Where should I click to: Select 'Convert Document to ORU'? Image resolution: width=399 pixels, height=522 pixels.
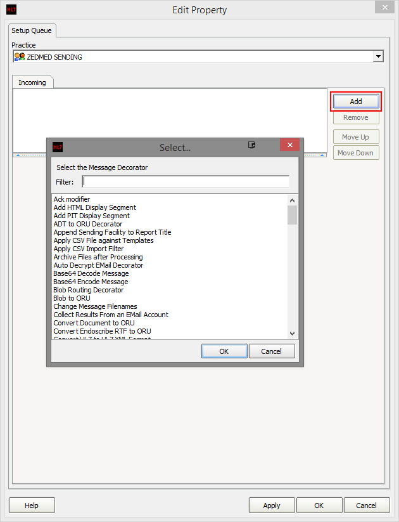(x=94, y=323)
